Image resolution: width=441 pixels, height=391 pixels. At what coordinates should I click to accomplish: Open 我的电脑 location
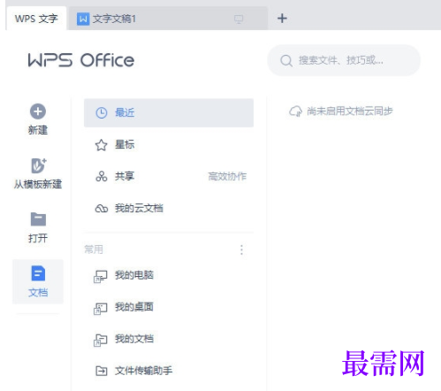(x=169, y=275)
